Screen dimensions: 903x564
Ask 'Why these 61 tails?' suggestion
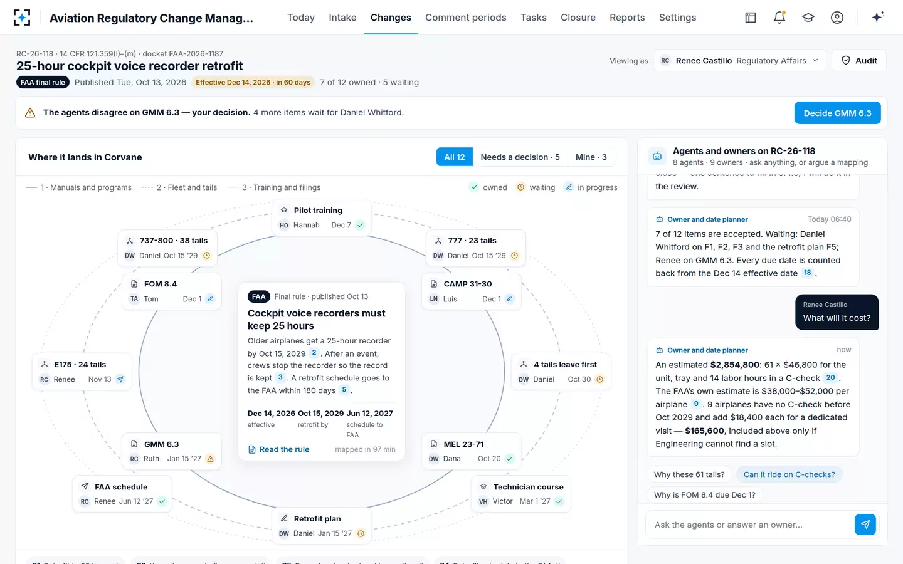coord(689,474)
